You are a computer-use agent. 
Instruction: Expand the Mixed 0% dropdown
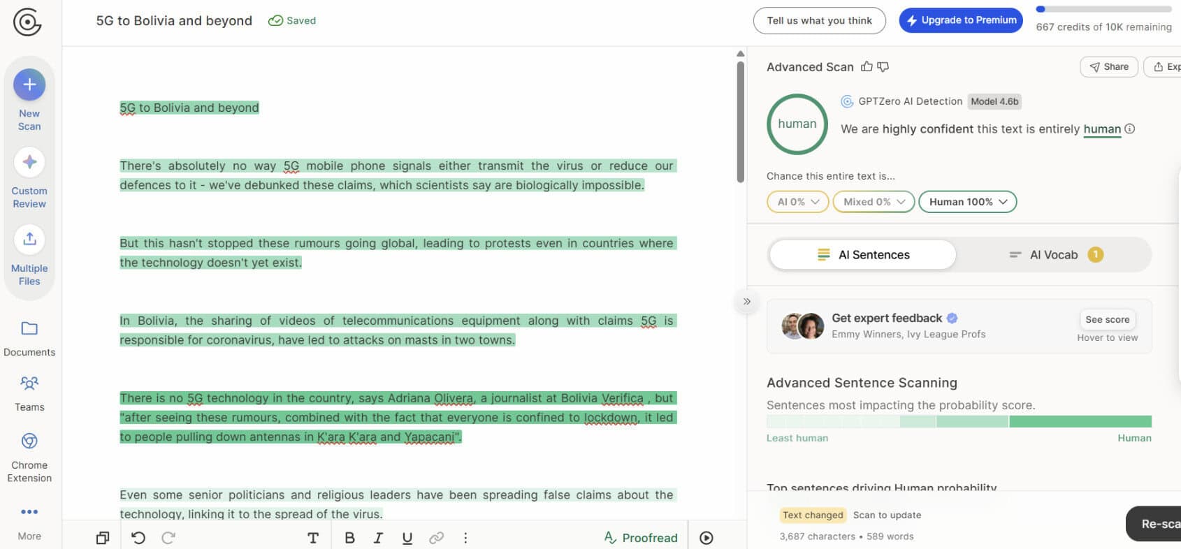click(874, 202)
